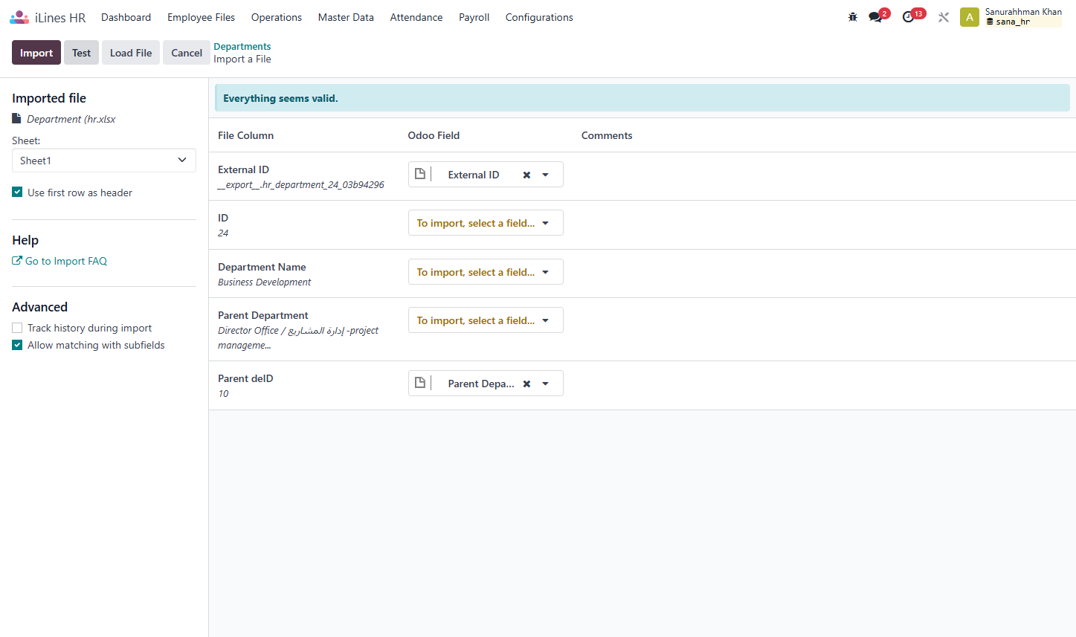Open field selector for Parent Department column
Viewport: 1076px width, 637px height.
[x=486, y=320]
